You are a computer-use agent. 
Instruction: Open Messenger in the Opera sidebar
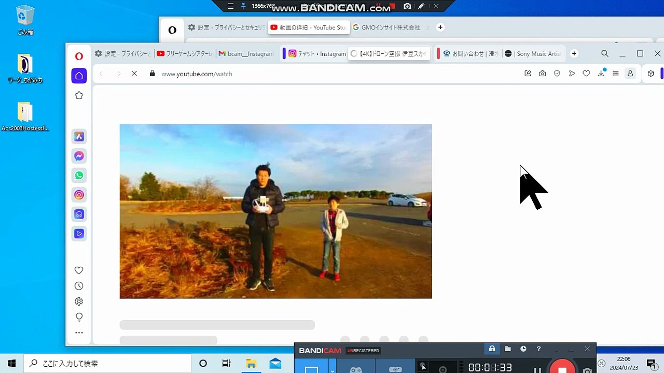point(79,156)
